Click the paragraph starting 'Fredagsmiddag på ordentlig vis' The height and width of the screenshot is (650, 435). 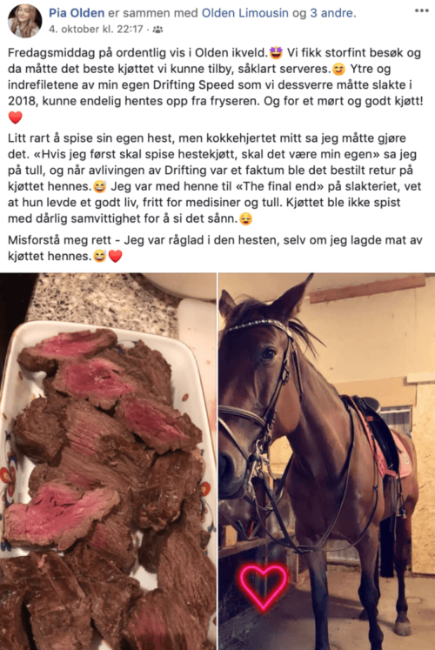[x=216, y=84]
